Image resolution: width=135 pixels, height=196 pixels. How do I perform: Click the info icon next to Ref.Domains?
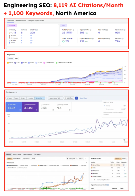coord(124,30)
